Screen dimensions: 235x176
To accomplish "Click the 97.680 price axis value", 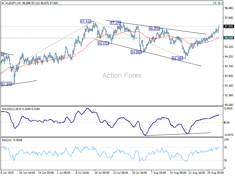I will pyautogui.click(x=229, y=18).
